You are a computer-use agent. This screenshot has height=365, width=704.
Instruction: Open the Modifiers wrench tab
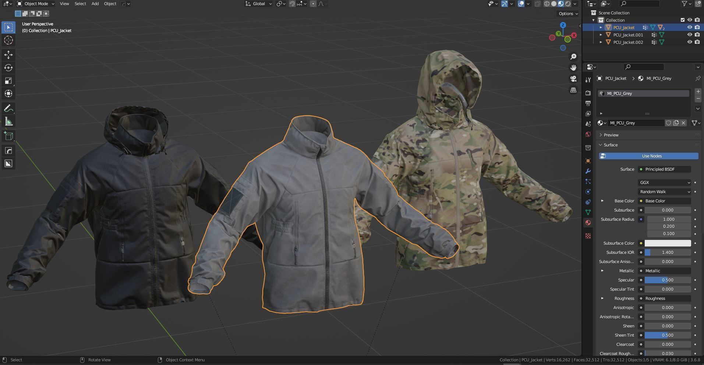(588, 171)
